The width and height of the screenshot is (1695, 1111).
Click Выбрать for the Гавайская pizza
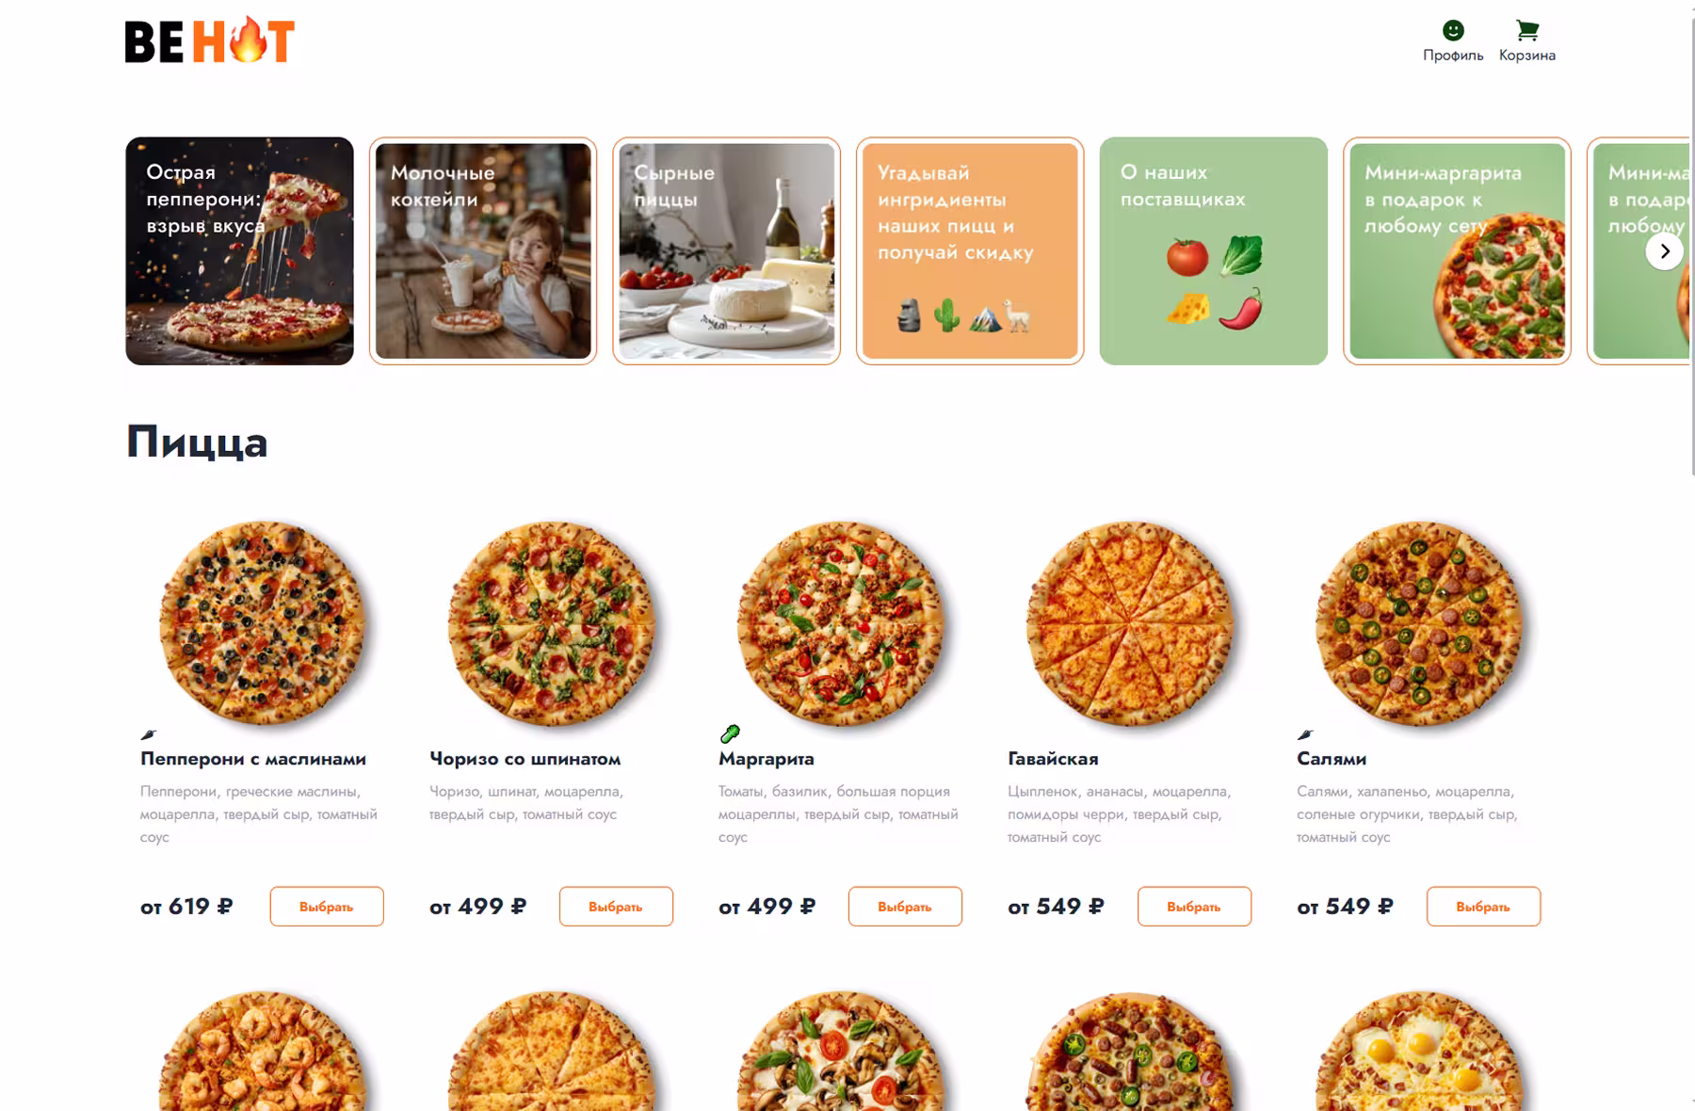coord(1194,906)
